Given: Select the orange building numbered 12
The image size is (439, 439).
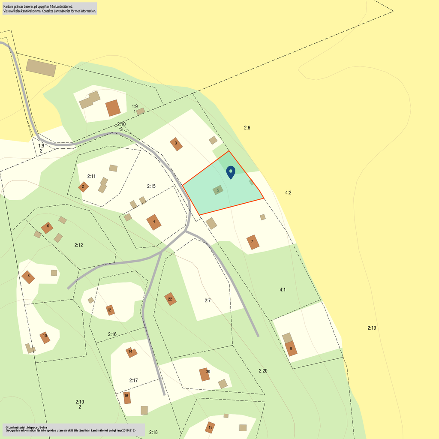Looking at the screenshot, I should coord(110,310).
